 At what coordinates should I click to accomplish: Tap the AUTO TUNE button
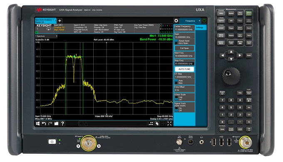point(184,69)
